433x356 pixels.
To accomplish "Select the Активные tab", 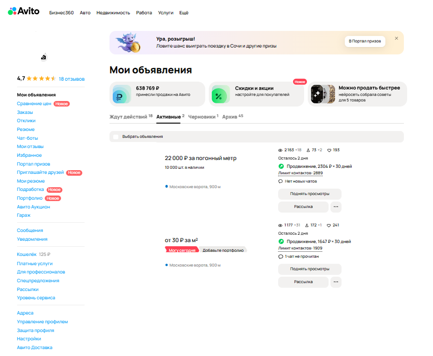I will tap(170, 117).
